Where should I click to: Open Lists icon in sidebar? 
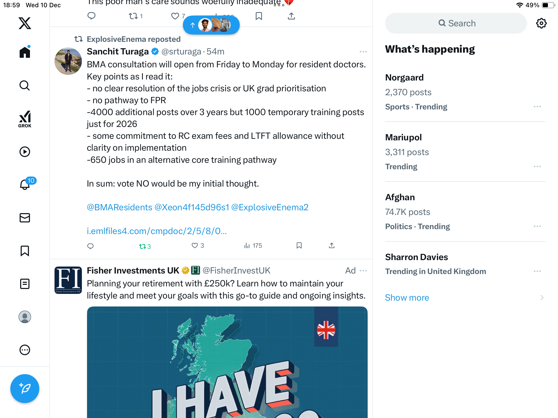tap(25, 284)
